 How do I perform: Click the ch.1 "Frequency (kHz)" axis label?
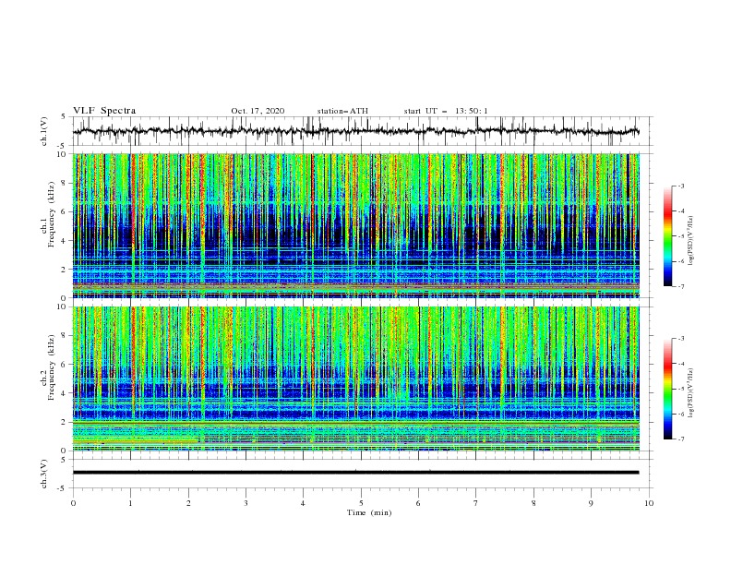click(52, 214)
